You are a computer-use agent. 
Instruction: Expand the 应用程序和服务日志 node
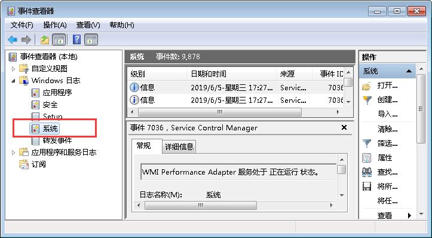point(13,152)
